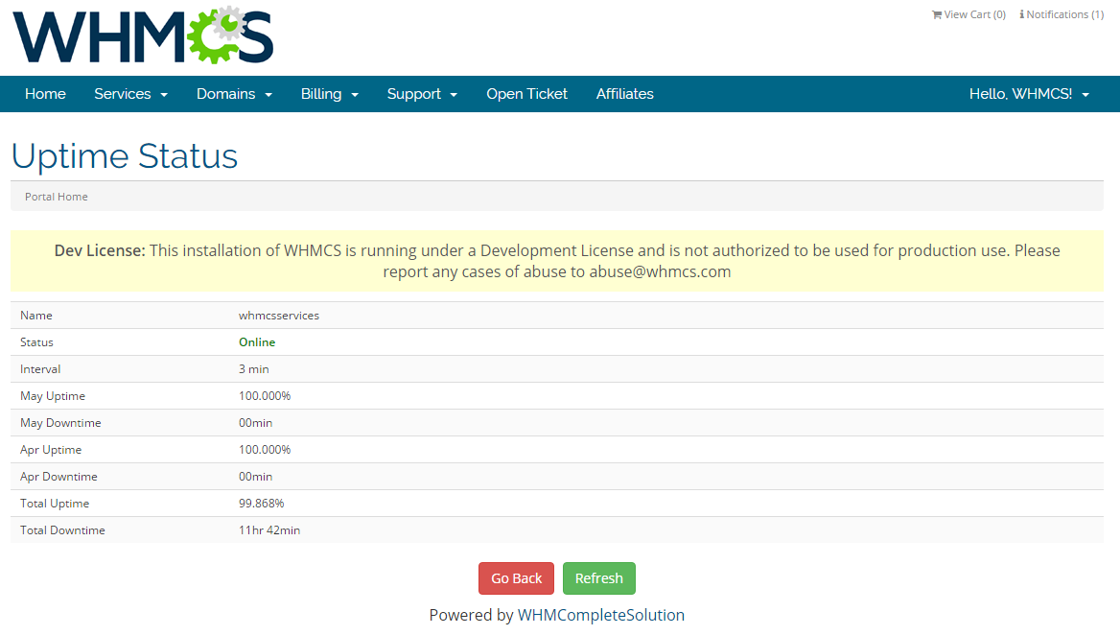The width and height of the screenshot is (1120, 635).
Task: Expand the Services dropdown menu
Action: pyautogui.click(x=130, y=94)
